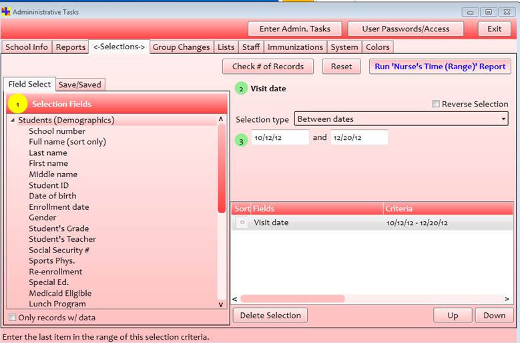
Task: Click the criteria grid horizontal scrollbar thumb
Action: pyautogui.click(x=292, y=298)
